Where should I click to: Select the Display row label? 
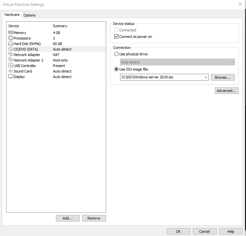click(x=19, y=77)
